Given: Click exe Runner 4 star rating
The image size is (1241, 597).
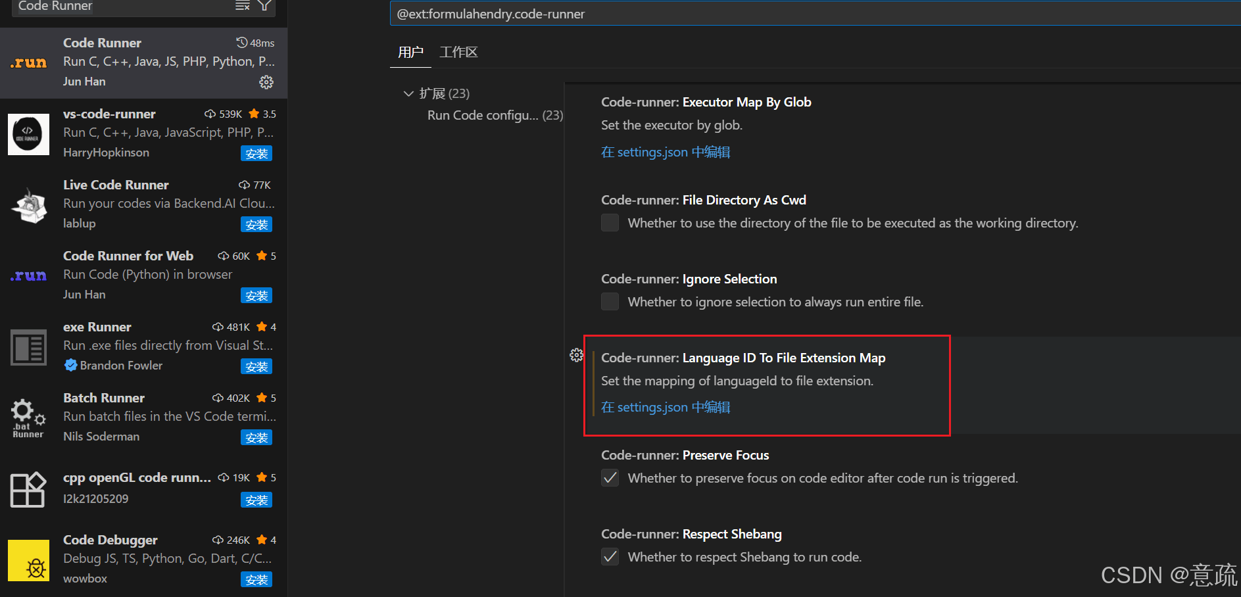Looking at the screenshot, I should pos(266,327).
